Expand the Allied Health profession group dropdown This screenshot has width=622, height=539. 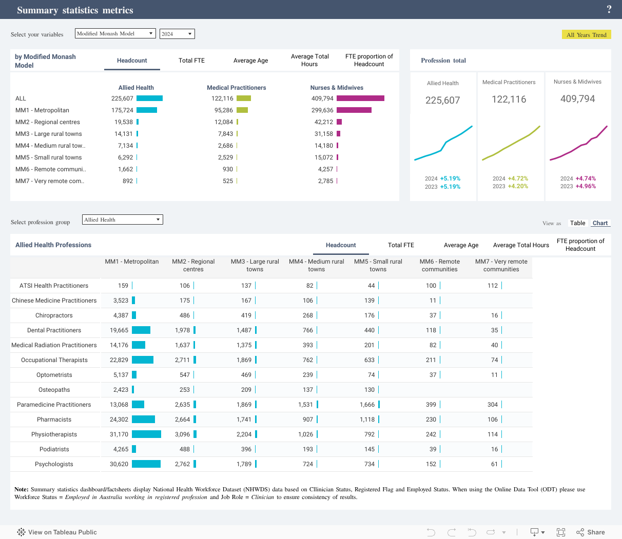[122, 219]
